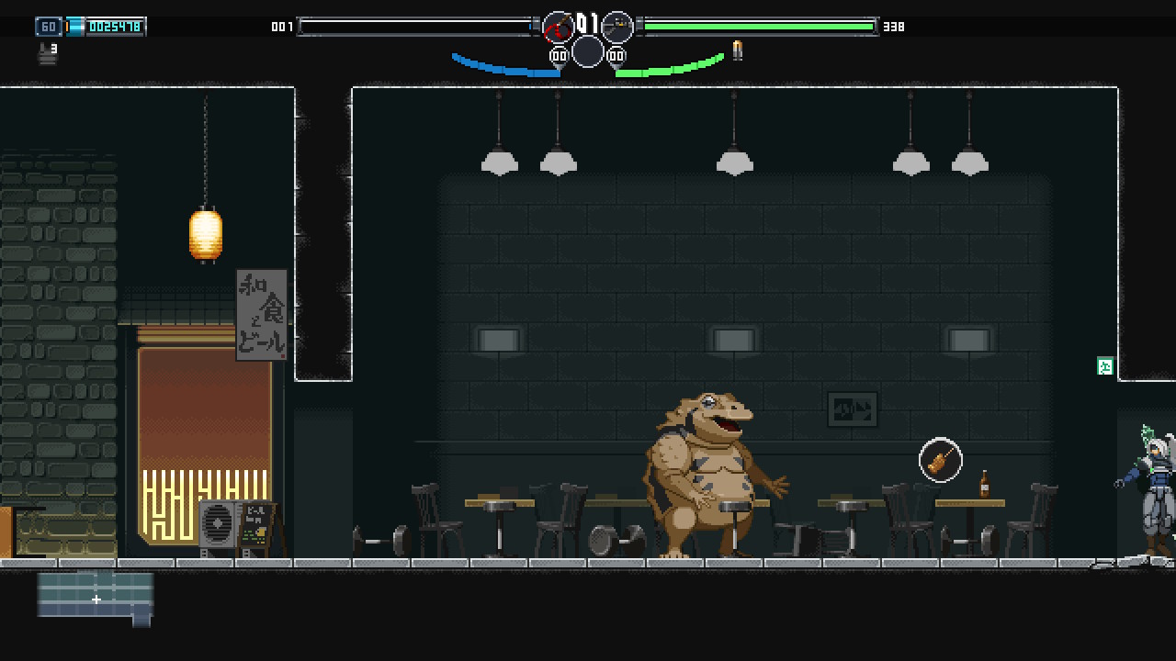Image resolution: width=1176 pixels, height=661 pixels.
Task: Click the empty bar labeled 001
Action: click(x=416, y=27)
